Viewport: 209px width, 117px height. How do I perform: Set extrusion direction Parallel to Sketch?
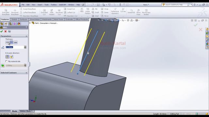(7, 57)
